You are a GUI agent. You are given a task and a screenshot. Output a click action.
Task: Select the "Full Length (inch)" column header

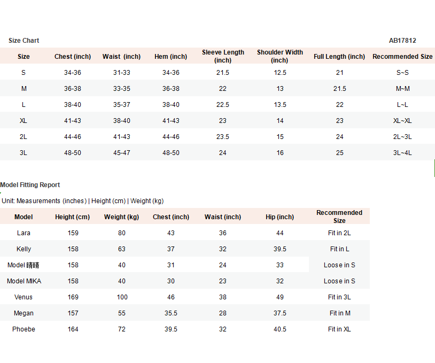[339, 57]
